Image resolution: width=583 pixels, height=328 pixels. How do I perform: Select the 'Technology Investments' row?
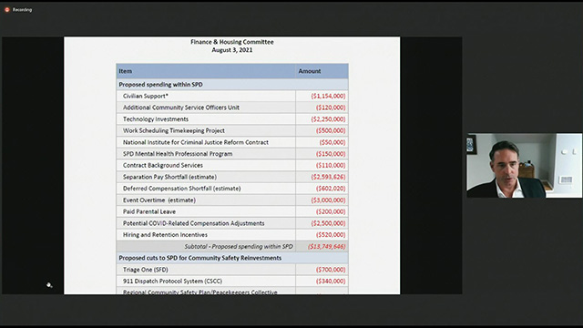click(232, 119)
